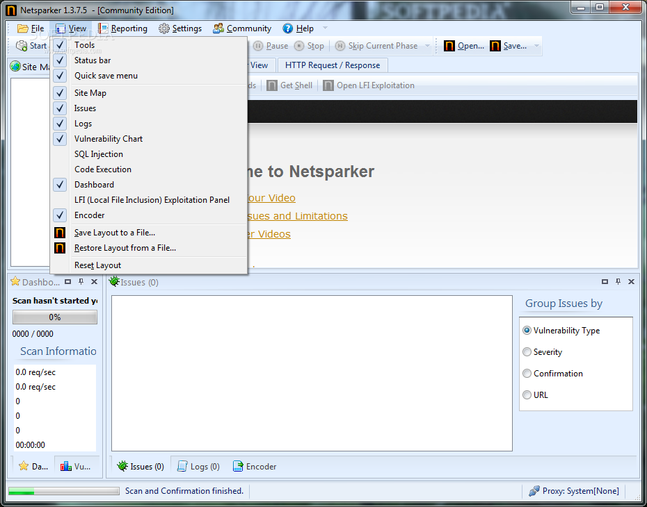Switch to HTTP Request / Response tab
The image size is (647, 507).
point(332,65)
